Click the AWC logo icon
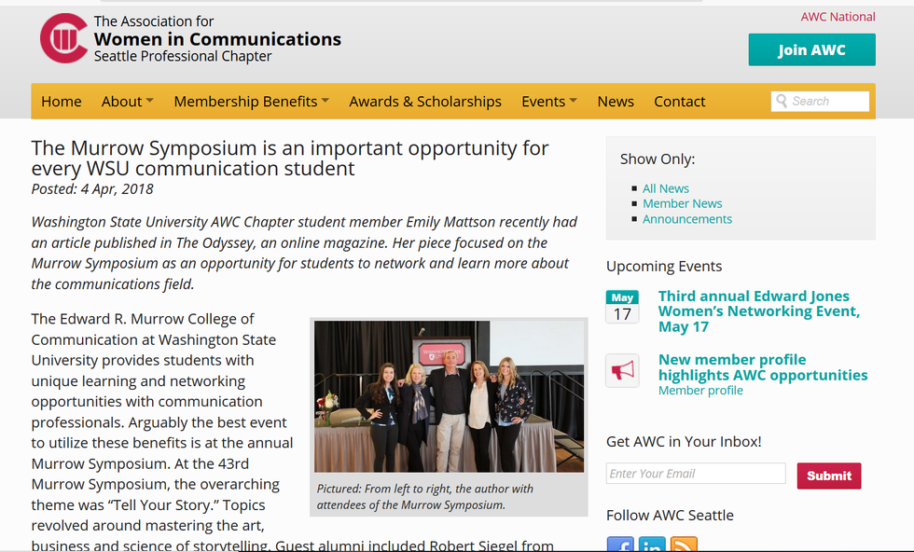Image resolution: width=914 pixels, height=552 pixels. pos(63,38)
